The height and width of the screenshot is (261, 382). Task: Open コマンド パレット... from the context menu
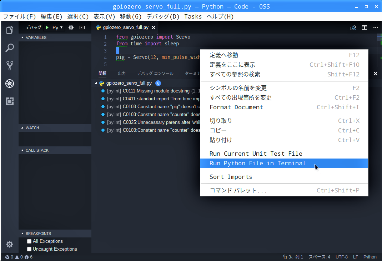pyautogui.click(x=284, y=190)
